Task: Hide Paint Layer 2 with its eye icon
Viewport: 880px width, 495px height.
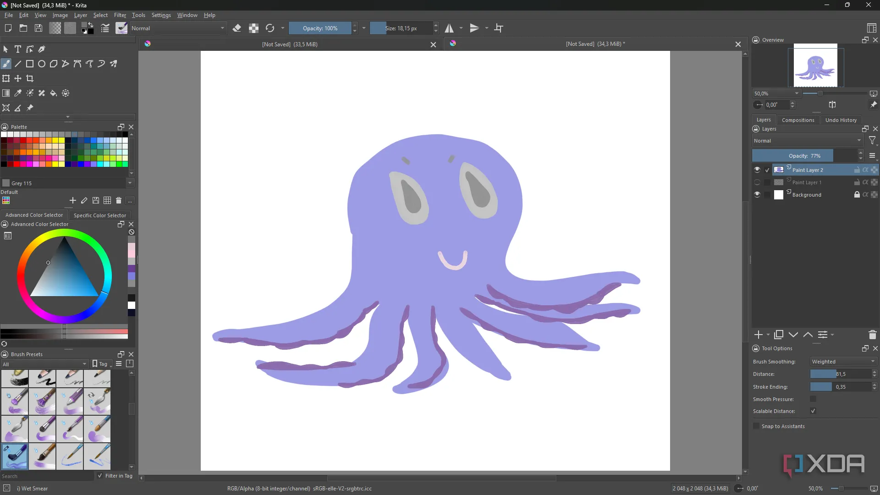Action: click(x=758, y=170)
